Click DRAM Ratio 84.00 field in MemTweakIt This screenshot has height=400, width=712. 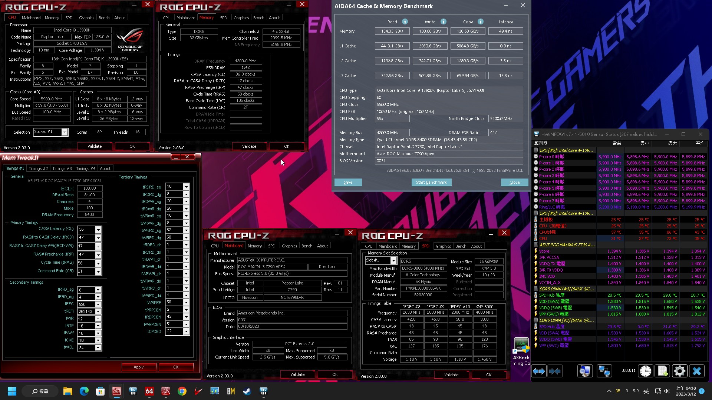[x=89, y=195]
